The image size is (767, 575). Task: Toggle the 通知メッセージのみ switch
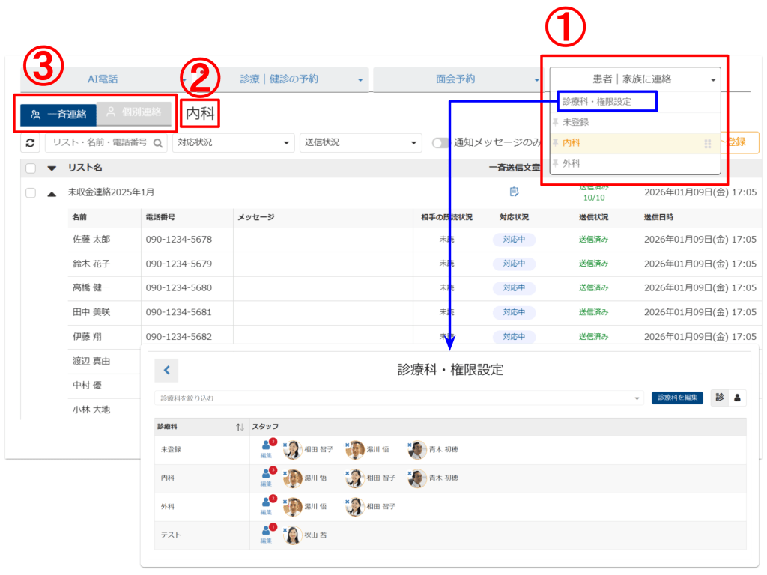point(442,143)
